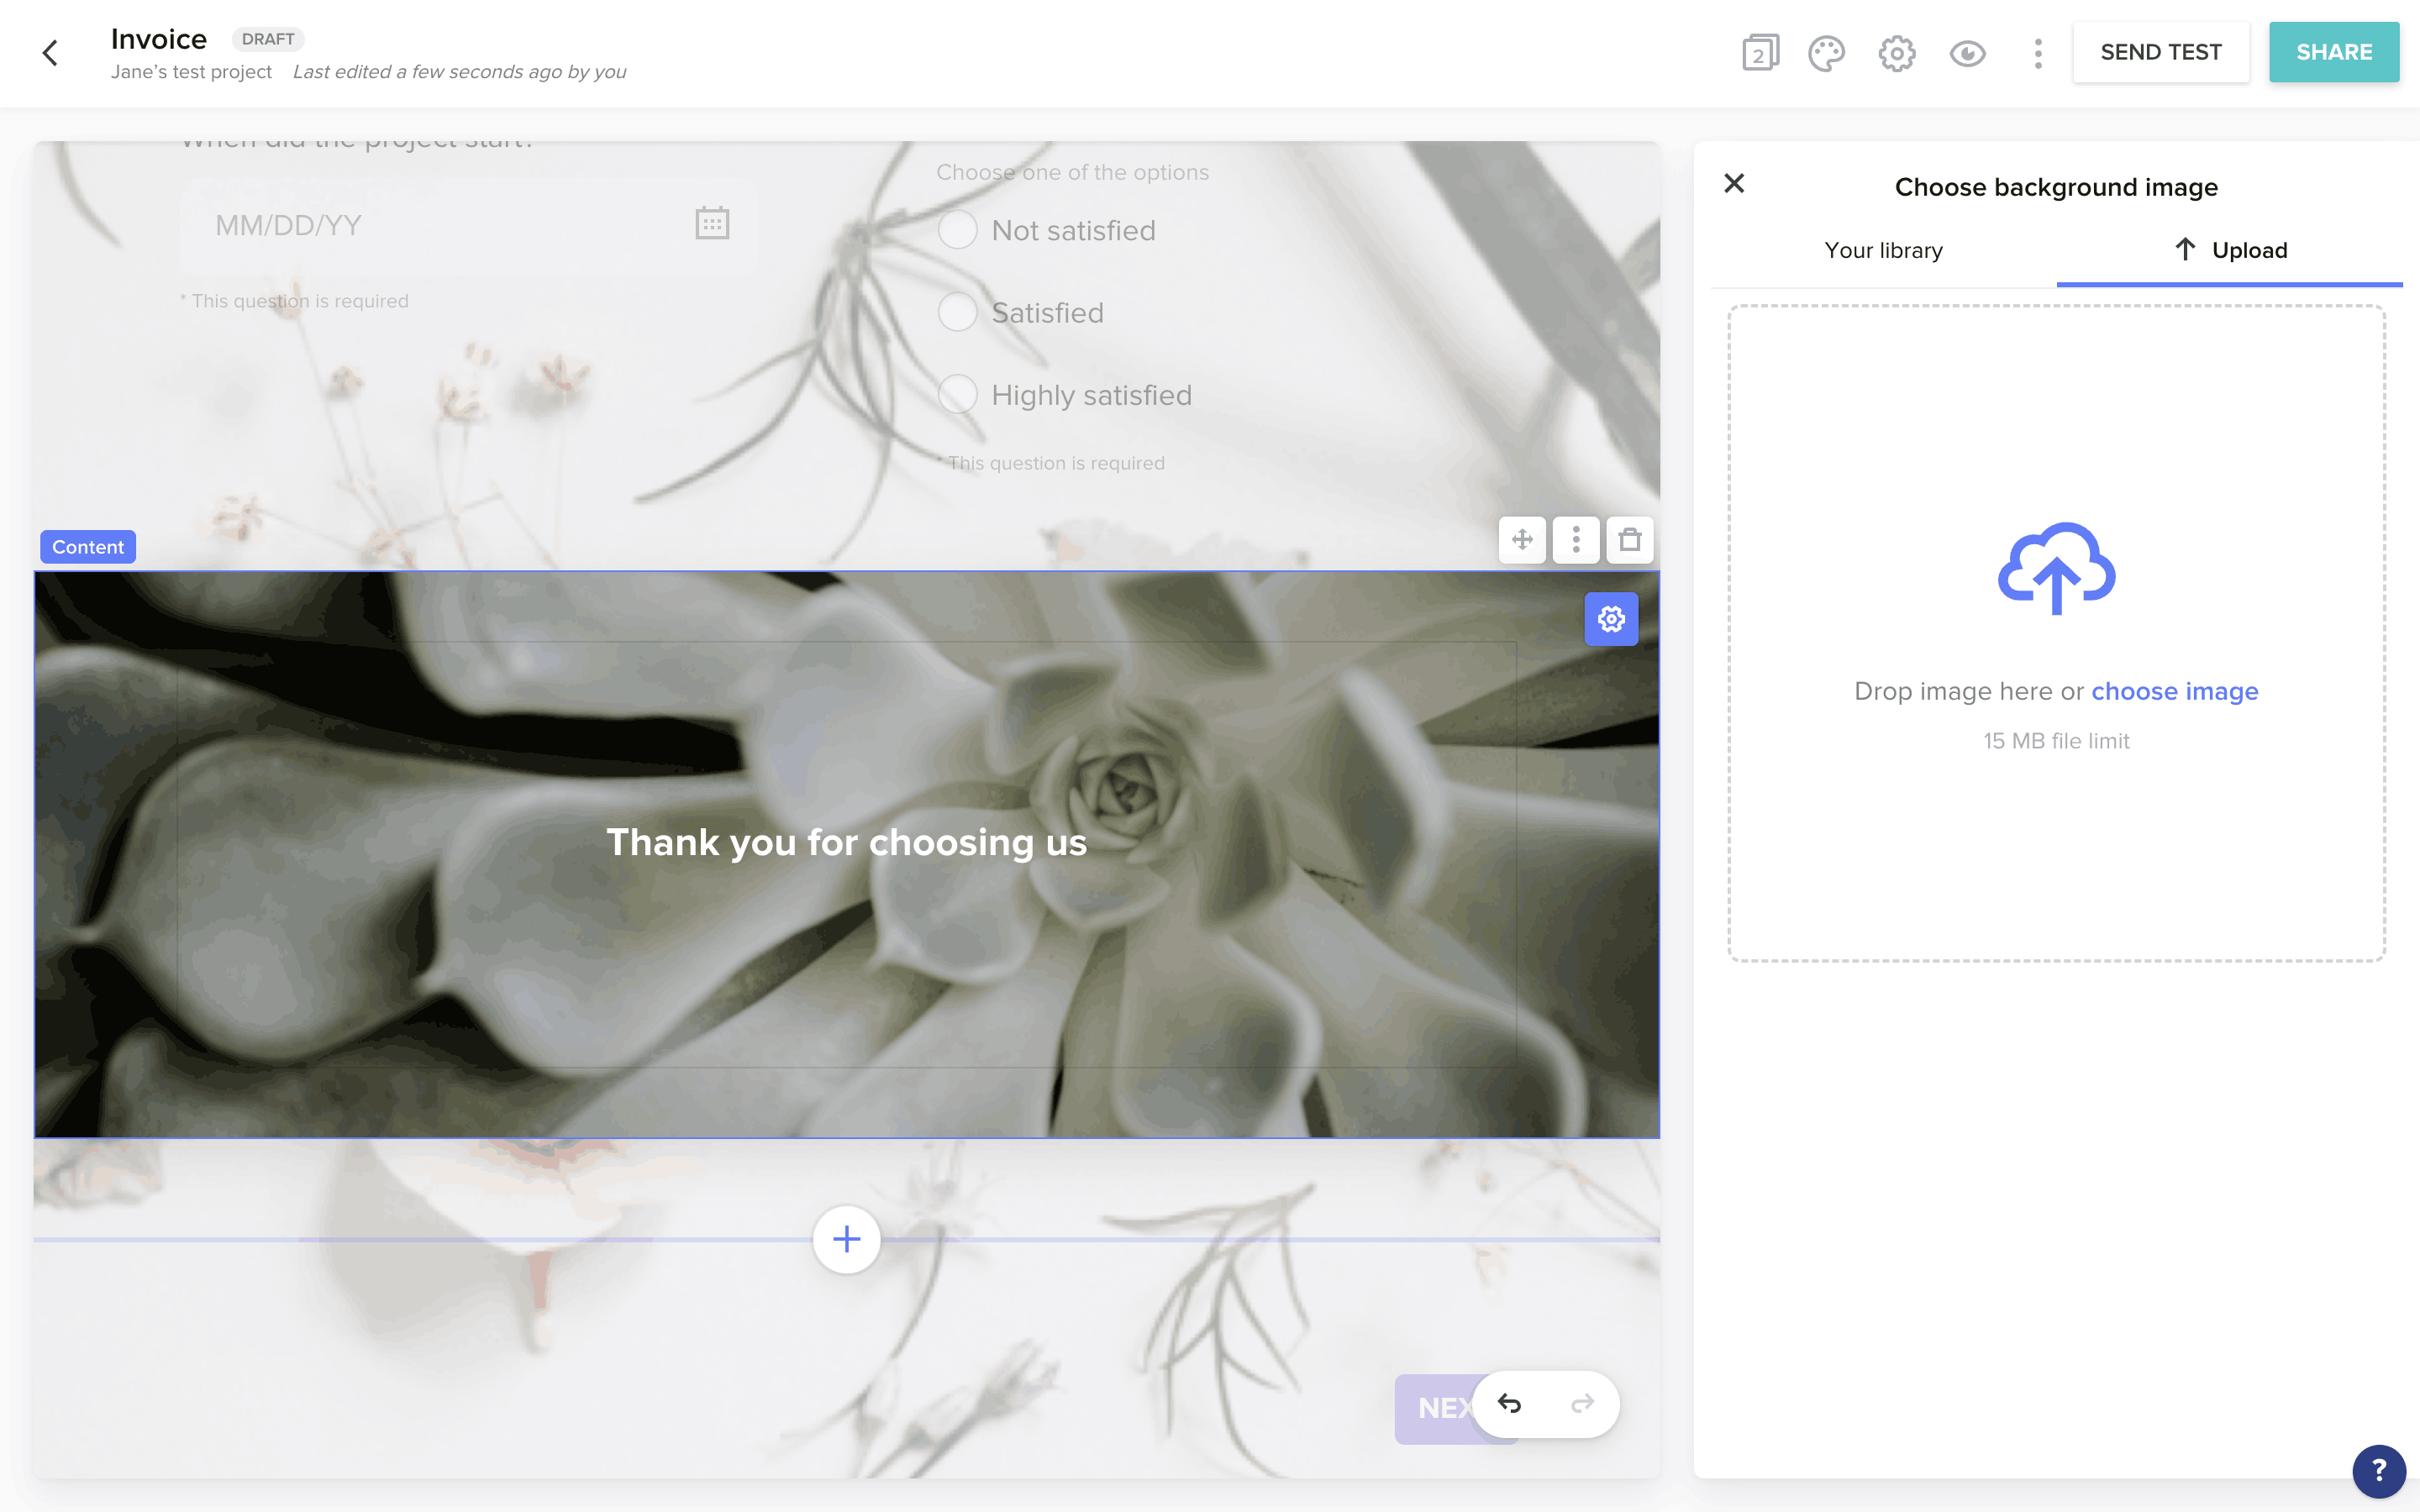Open the three-dot menu on the content block

pyautogui.click(x=1576, y=539)
